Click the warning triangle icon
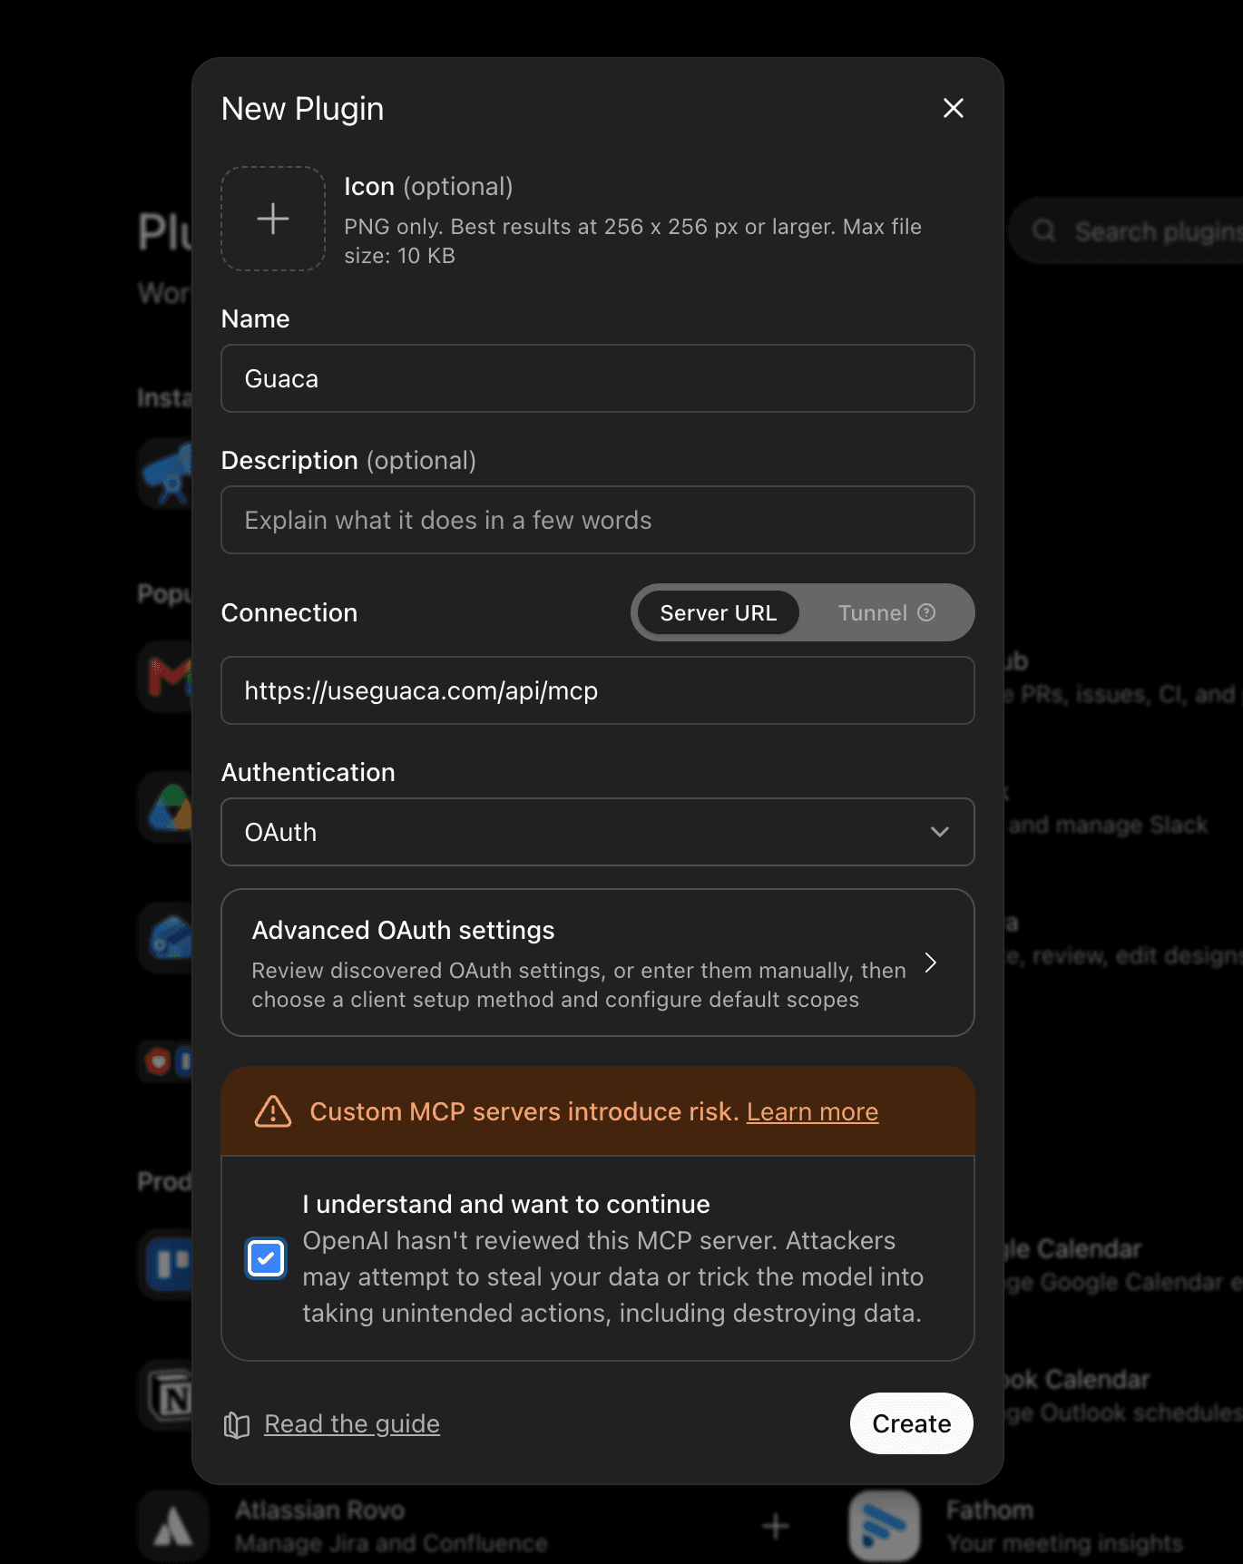Viewport: 1243px width, 1564px height. click(273, 1111)
